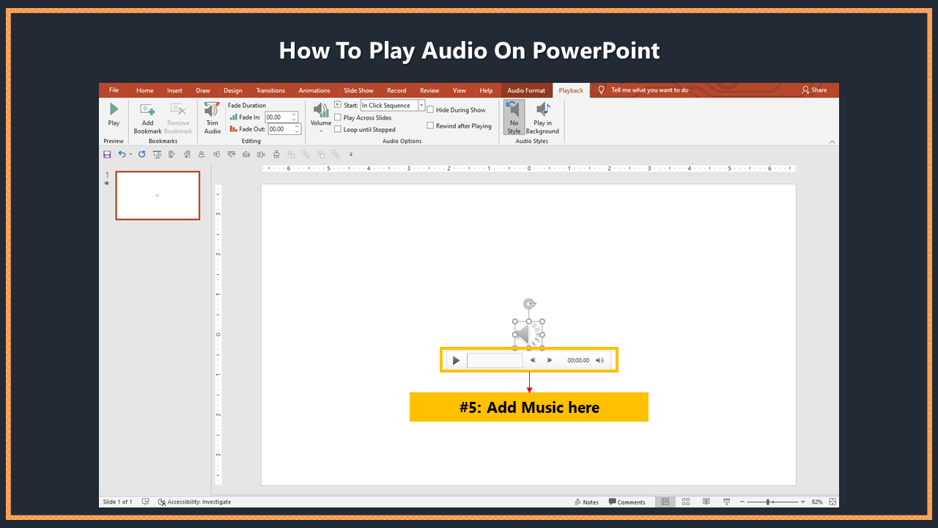Image resolution: width=938 pixels, height=528 pixels.
Task: Toggle Comments pane from status bar
Action: [x=627, y=502]
